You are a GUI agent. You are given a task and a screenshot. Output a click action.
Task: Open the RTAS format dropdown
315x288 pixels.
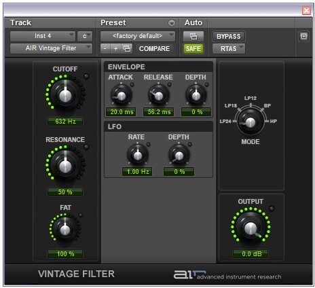[x=229, y=48]
